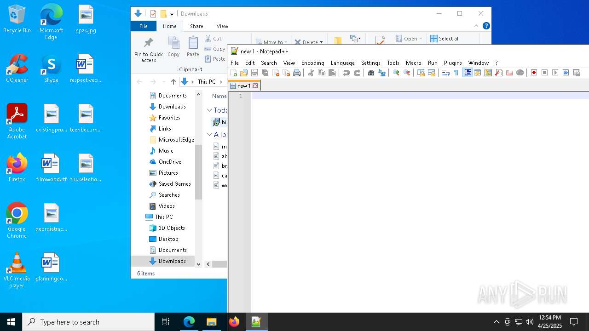Open Find with the binoculars icon
The image size is (589, 331).
click(371, 73)
